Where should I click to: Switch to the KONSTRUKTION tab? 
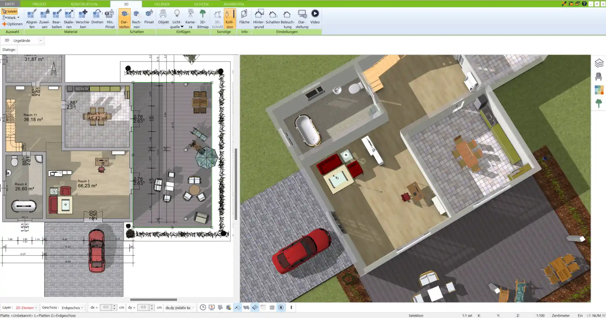[84, 4]
